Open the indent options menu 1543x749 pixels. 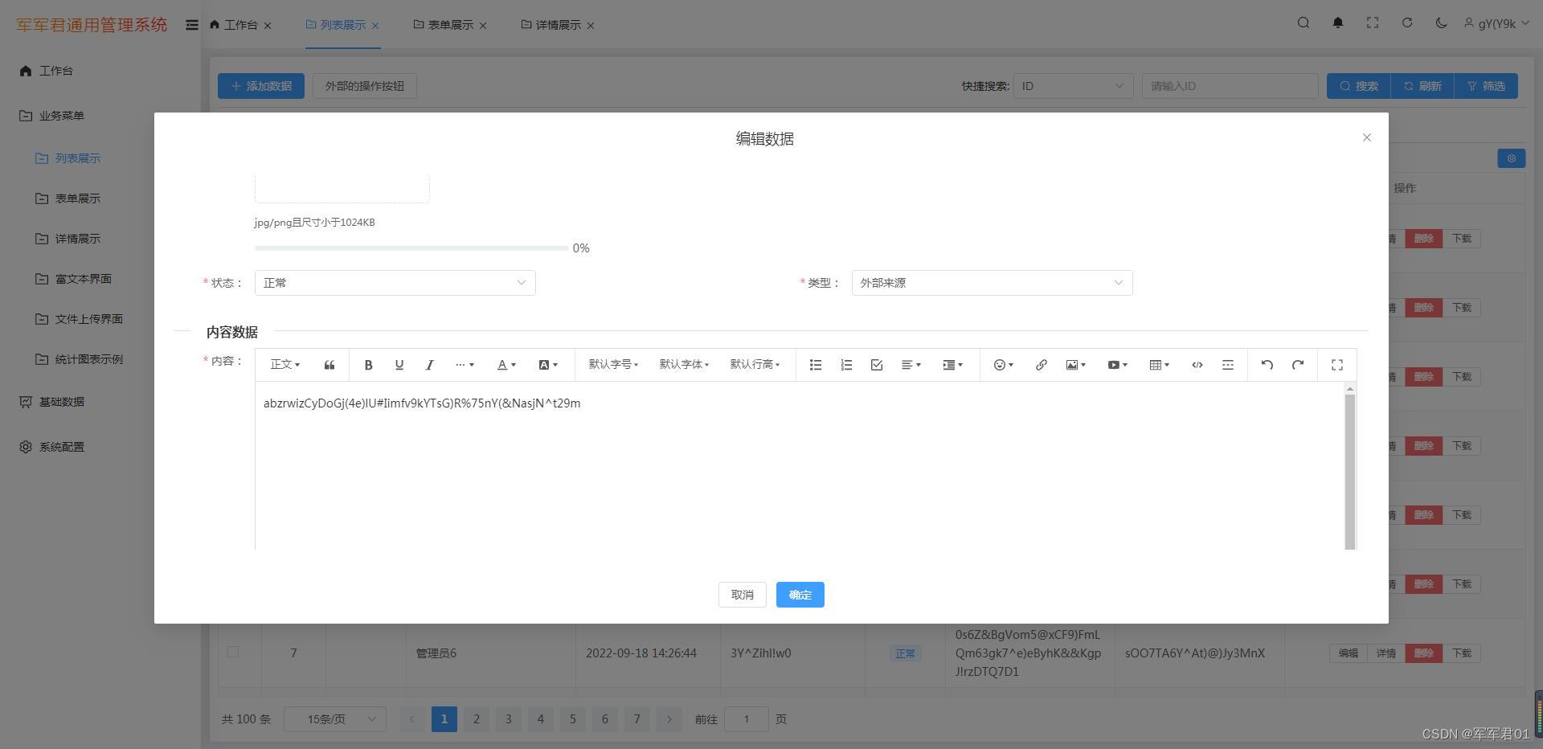tap(952, 365)
